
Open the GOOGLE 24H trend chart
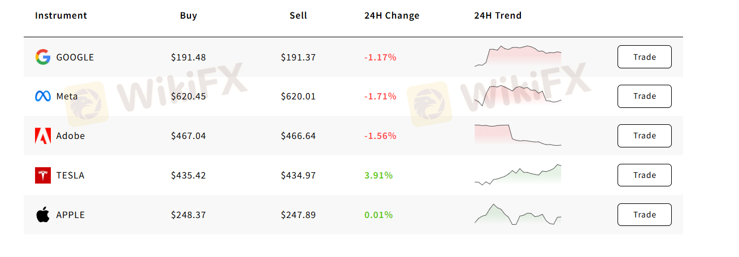coord(518,56)
